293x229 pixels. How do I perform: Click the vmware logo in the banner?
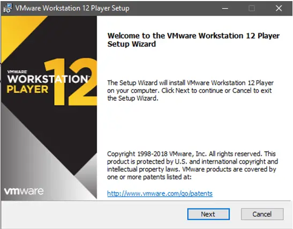[x=24, y=191]
